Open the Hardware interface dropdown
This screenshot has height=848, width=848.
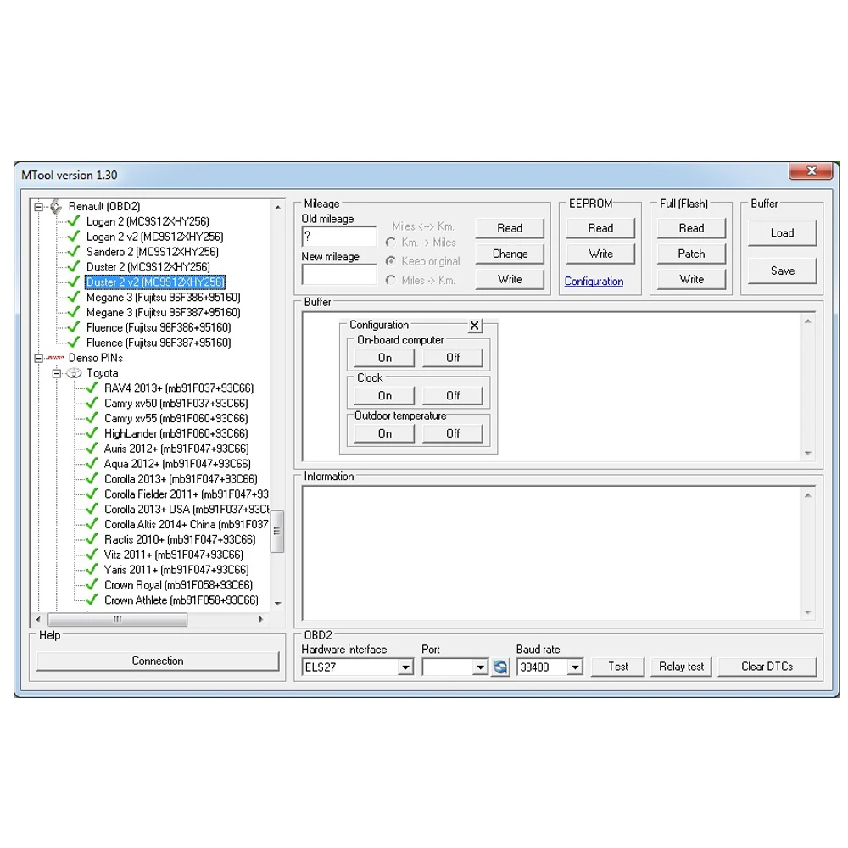pyautogui.click(x=405, y=667)
